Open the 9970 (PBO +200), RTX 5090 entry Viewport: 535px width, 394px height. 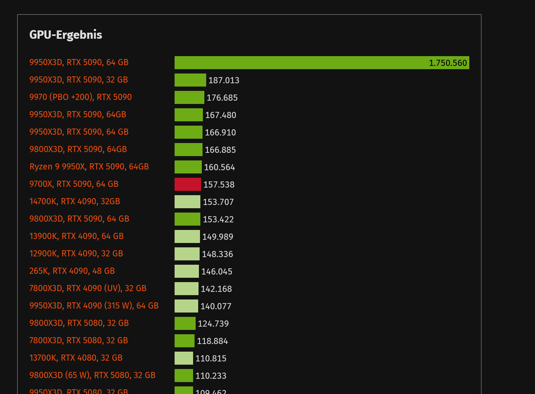(81, 97)
